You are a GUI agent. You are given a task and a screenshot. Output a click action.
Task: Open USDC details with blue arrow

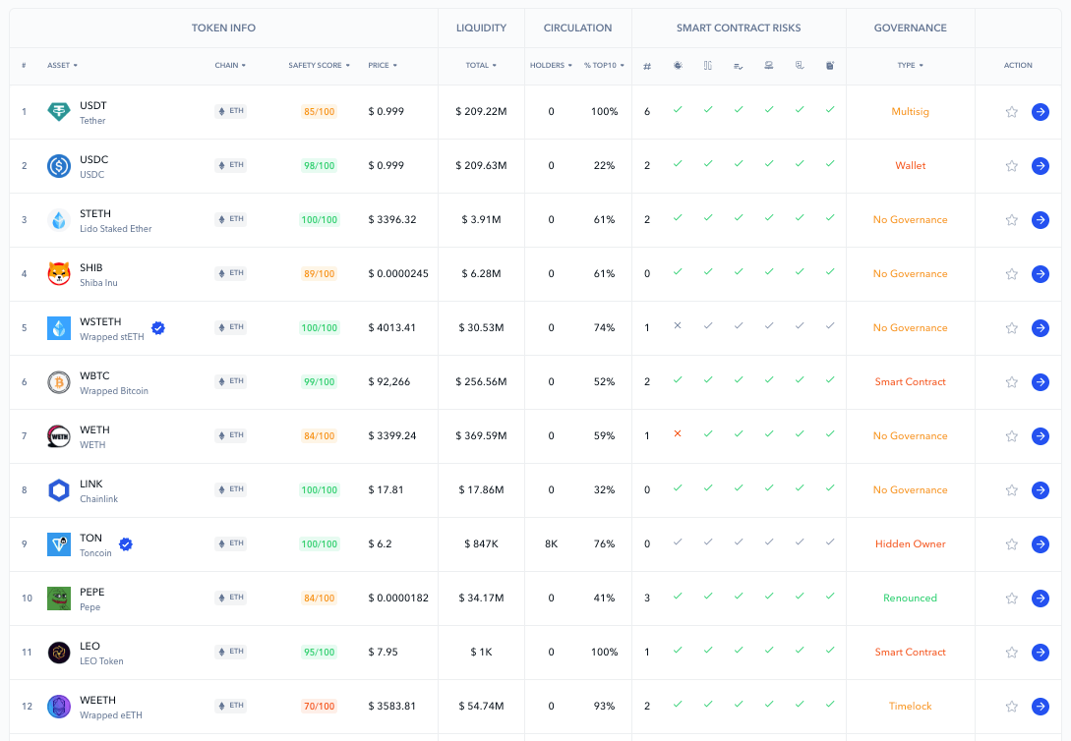tap(1041, 166)
